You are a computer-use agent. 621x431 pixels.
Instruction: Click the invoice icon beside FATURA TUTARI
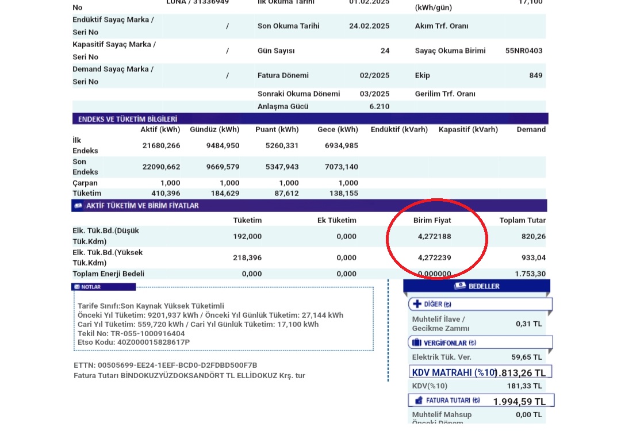[419, 401]
